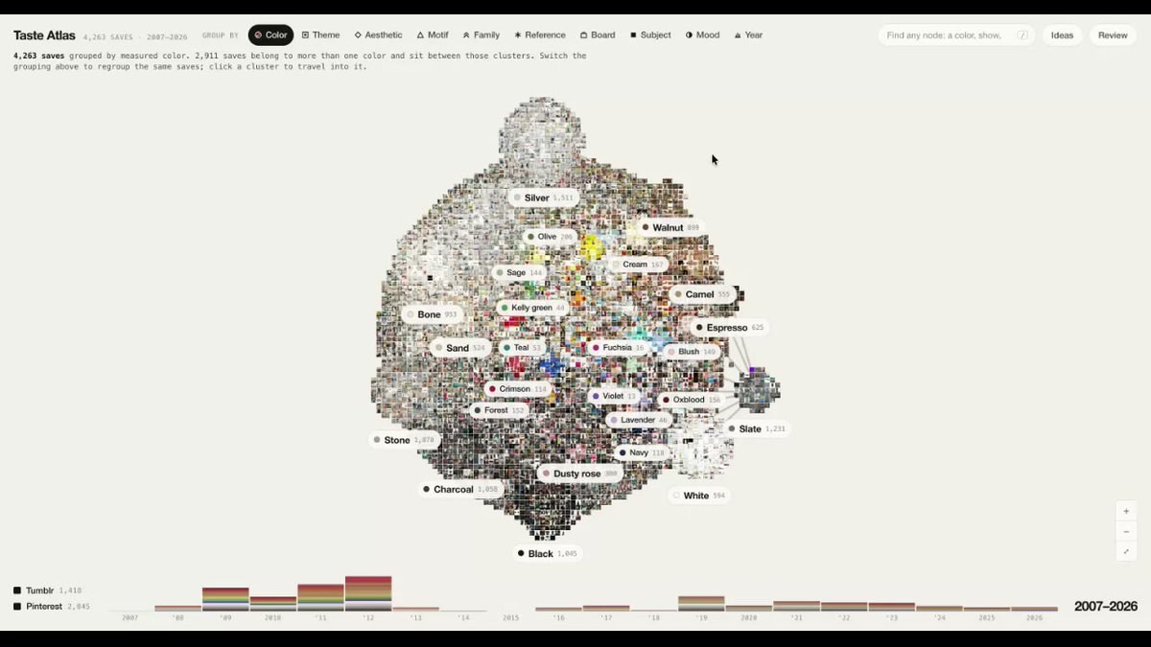1151x647 pixels.
Task: Toggle the Tumblr source in the legend
Action: click(47, 590)
